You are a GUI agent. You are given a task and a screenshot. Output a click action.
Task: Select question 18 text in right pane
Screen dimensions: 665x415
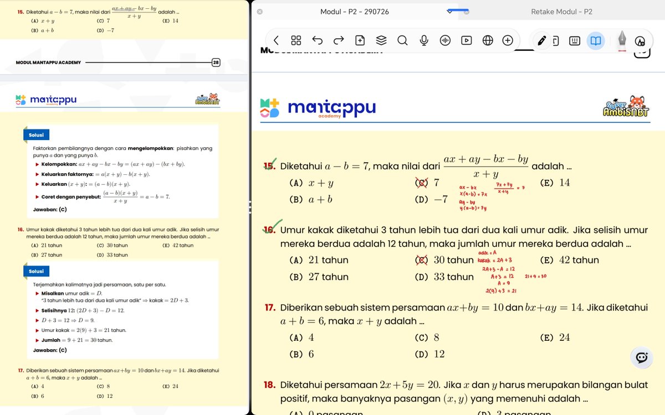click(x=457, y=392)
